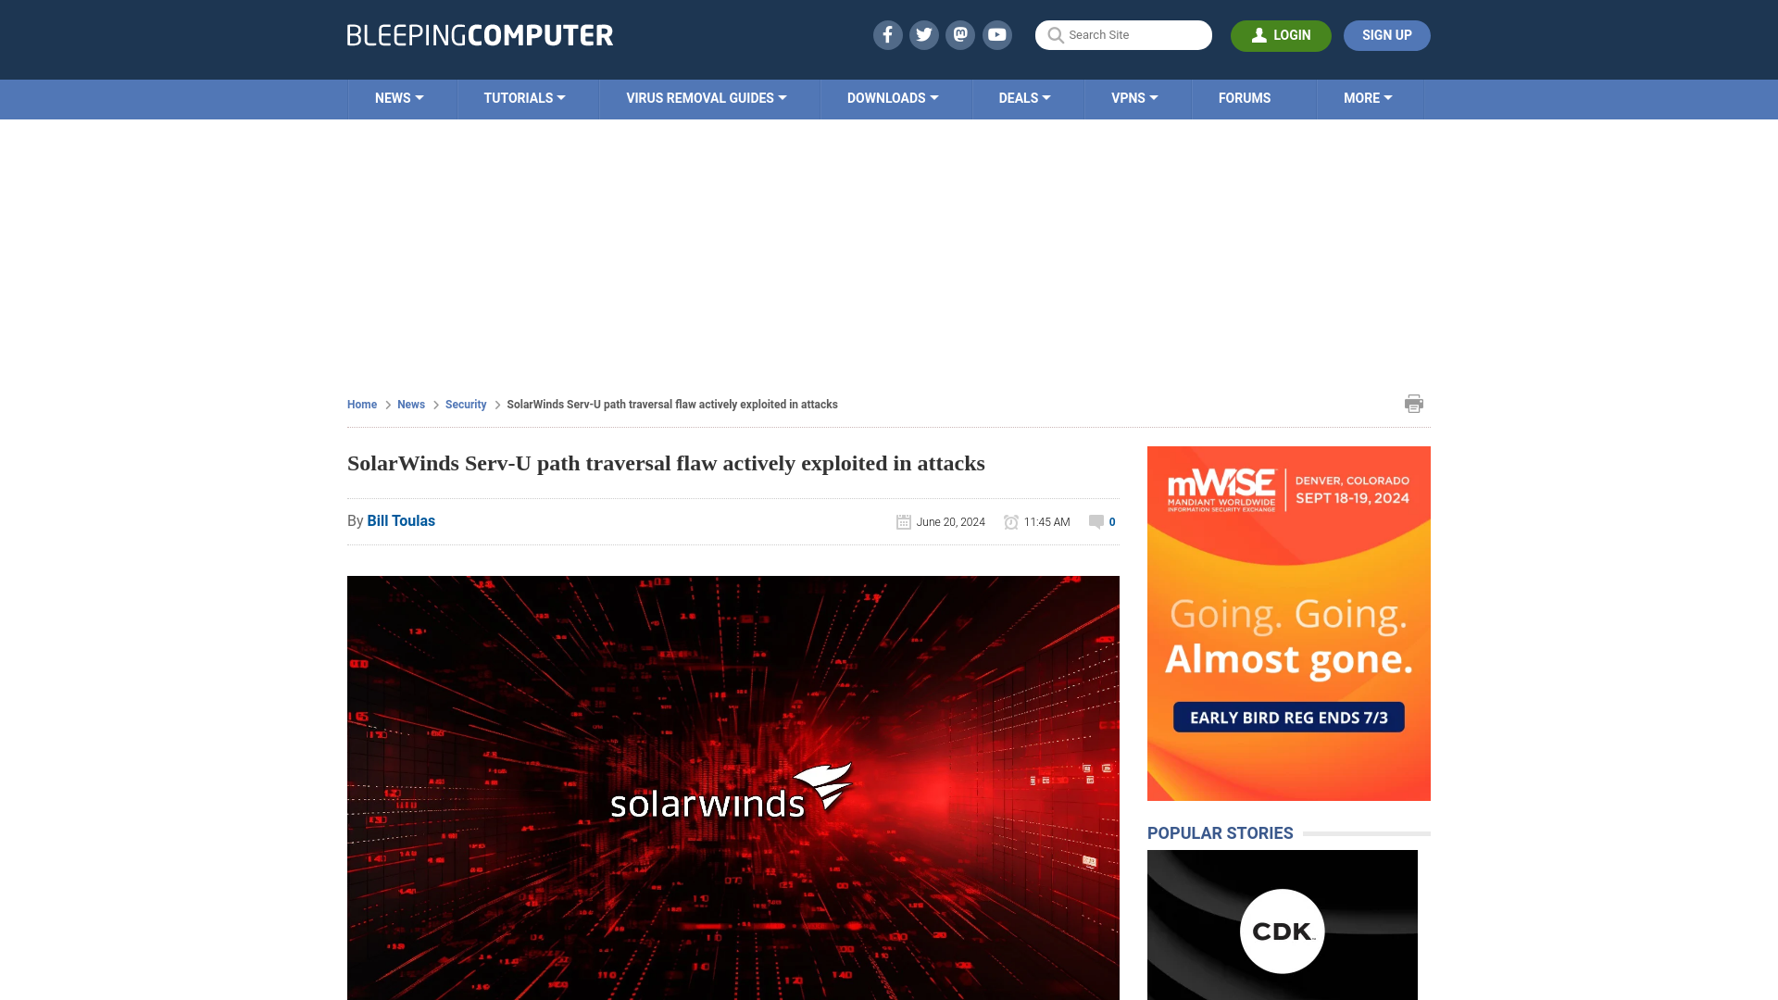Expand the MORE navigation menu
This screenshot has width=1778, height=1000.
pyautogui.click(x=1368, y=97)
